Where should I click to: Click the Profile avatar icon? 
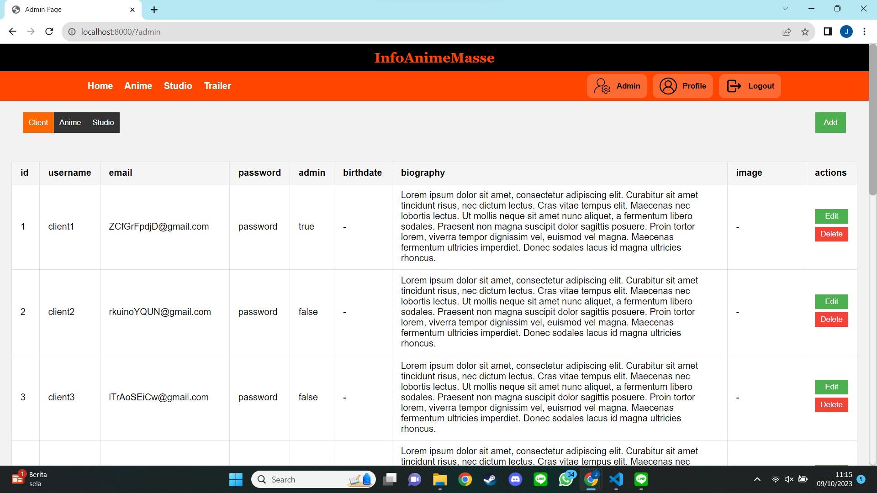tap(668, 86)
